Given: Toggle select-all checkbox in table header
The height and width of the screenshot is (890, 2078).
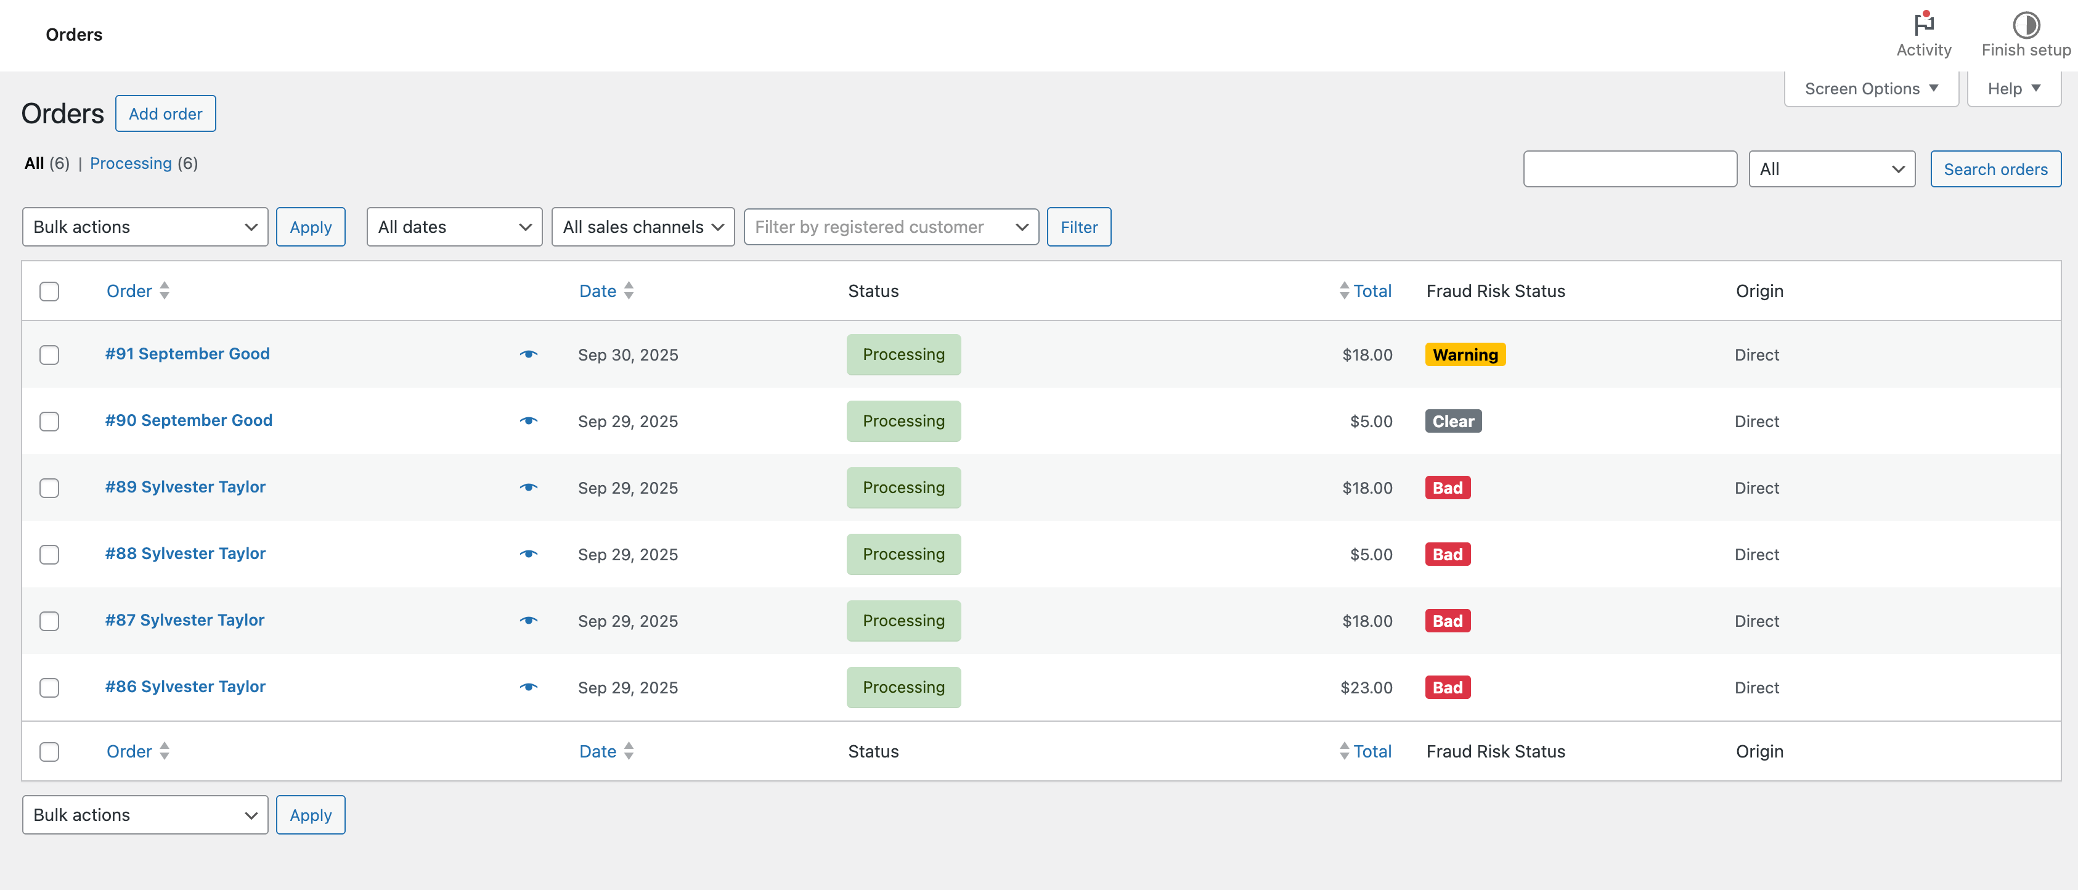Looking at the screenshot, I should pyautogui.click(x=49, y=292).
